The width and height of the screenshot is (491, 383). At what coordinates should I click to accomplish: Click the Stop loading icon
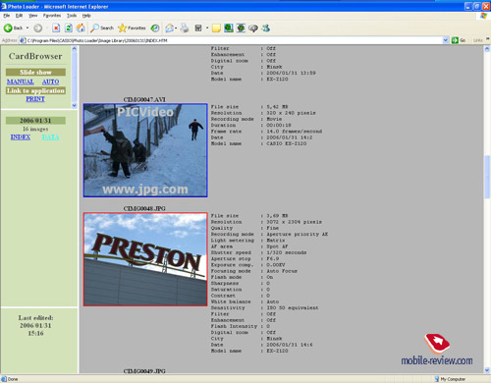56,28
